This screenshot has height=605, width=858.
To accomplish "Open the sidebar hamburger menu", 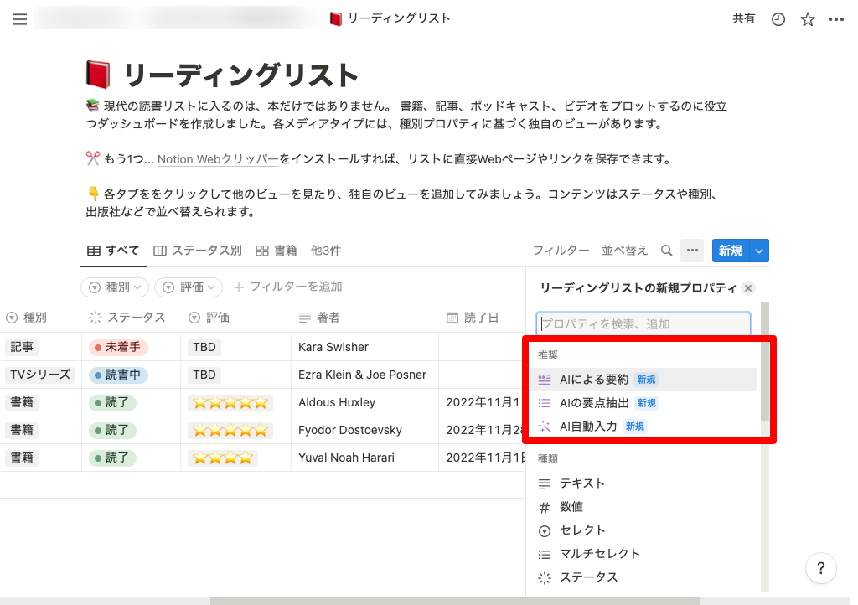I will click(x=20, y=19).
